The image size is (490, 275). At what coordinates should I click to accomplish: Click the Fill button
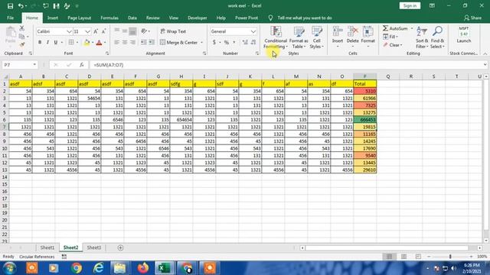[390, 37]
